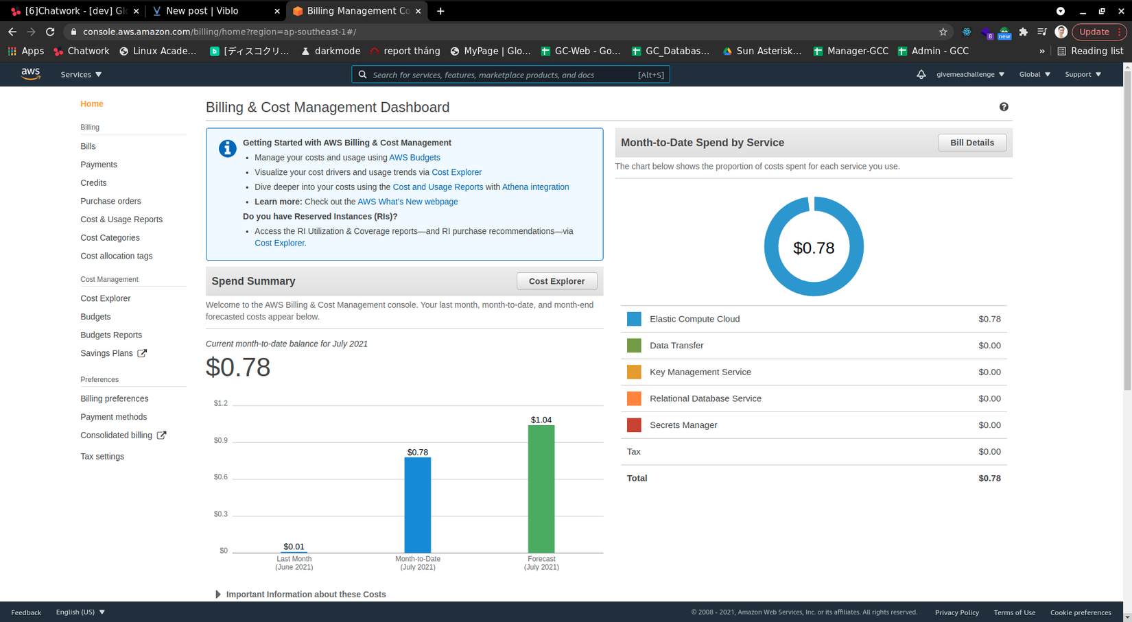Click the help question mark icon

tap(1004, 107)
